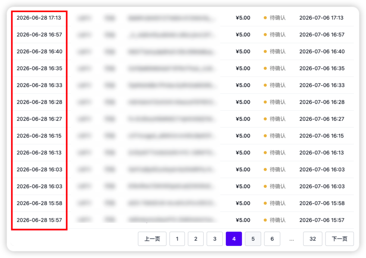Image resolution: width=366 pixels, height=258 pixels.
Task: Click expiry time 2026-07-06 17:13
Action: pyautogui.click(x=321, y=18)
